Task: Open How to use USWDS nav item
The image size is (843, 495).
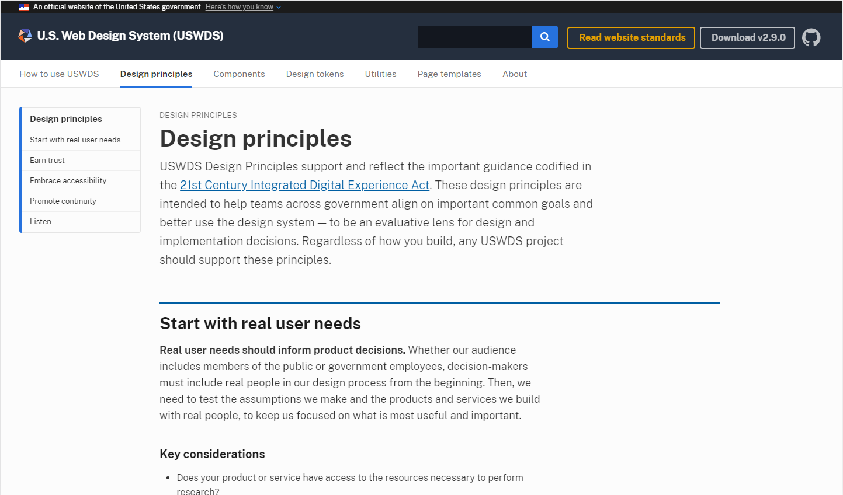Action: point(59,74)
